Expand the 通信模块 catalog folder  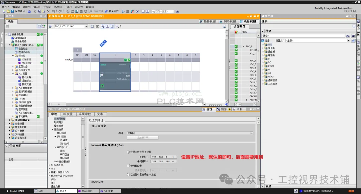263,80
